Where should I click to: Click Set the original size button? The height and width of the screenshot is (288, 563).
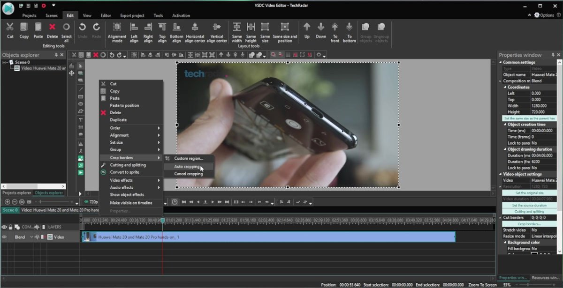529,193
